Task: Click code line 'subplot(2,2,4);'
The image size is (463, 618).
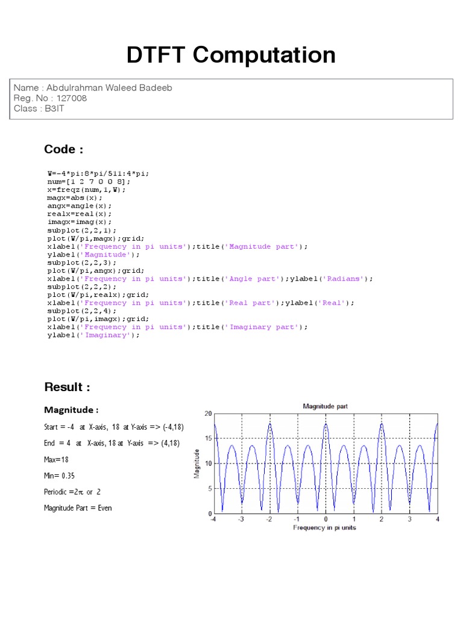Action: (x=81, y=311)
